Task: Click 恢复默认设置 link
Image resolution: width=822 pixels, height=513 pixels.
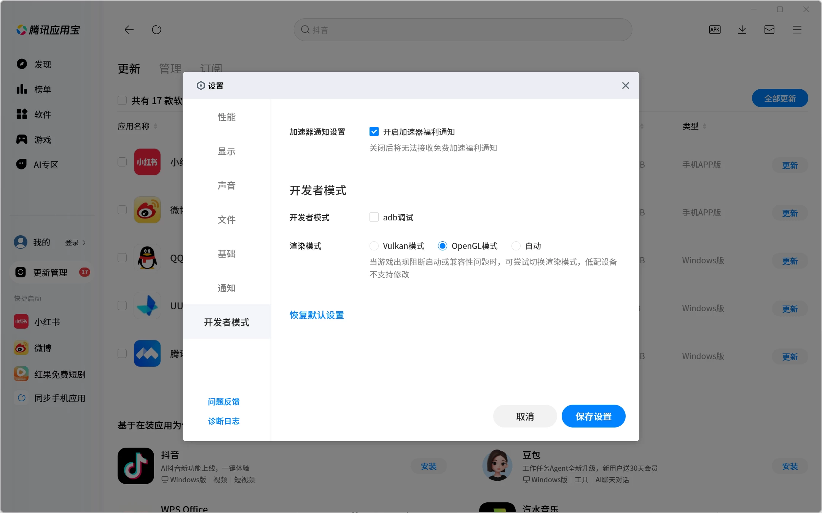Action: coord(317,315)
